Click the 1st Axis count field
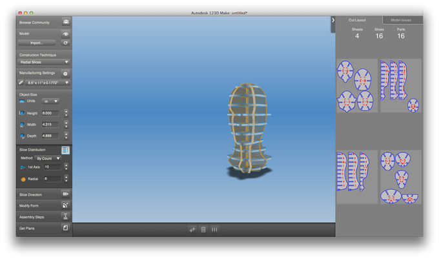Image resolution: width=439 pixels, height=259 pixels. tap(53, 167)
